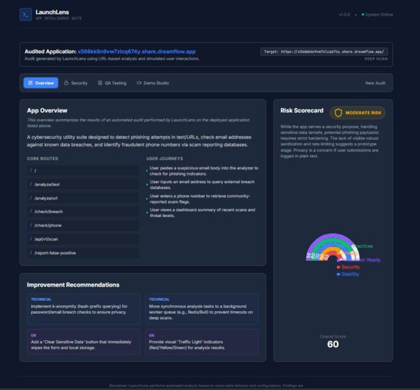Switch to the Demo Studio tab
Screen dimensions: 420x390
point(152,83)
